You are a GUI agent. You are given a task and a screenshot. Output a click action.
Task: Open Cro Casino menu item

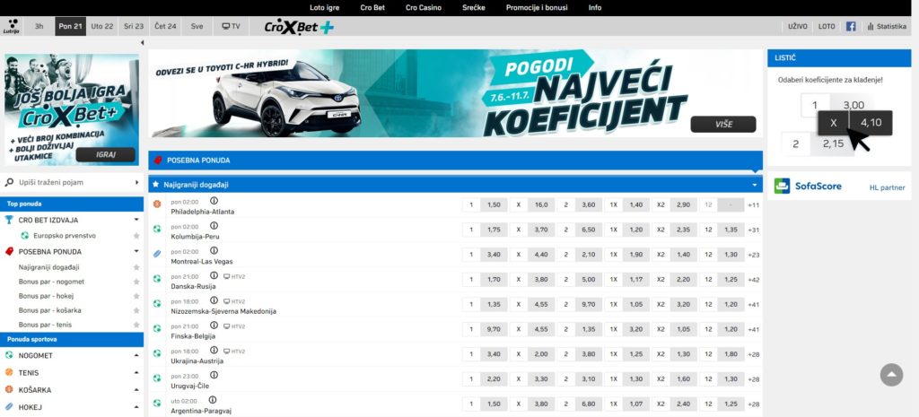click(x=424, y=7)
